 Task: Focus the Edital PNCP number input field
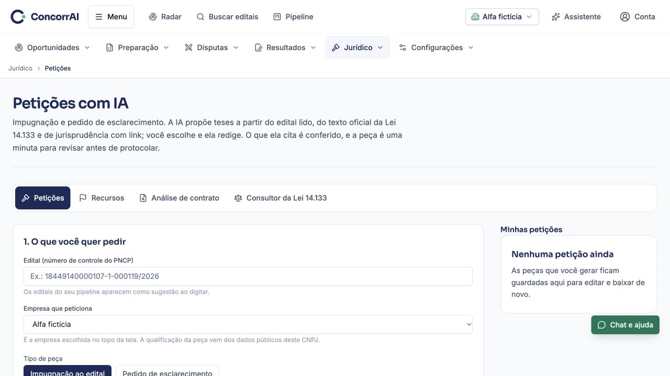248,276
